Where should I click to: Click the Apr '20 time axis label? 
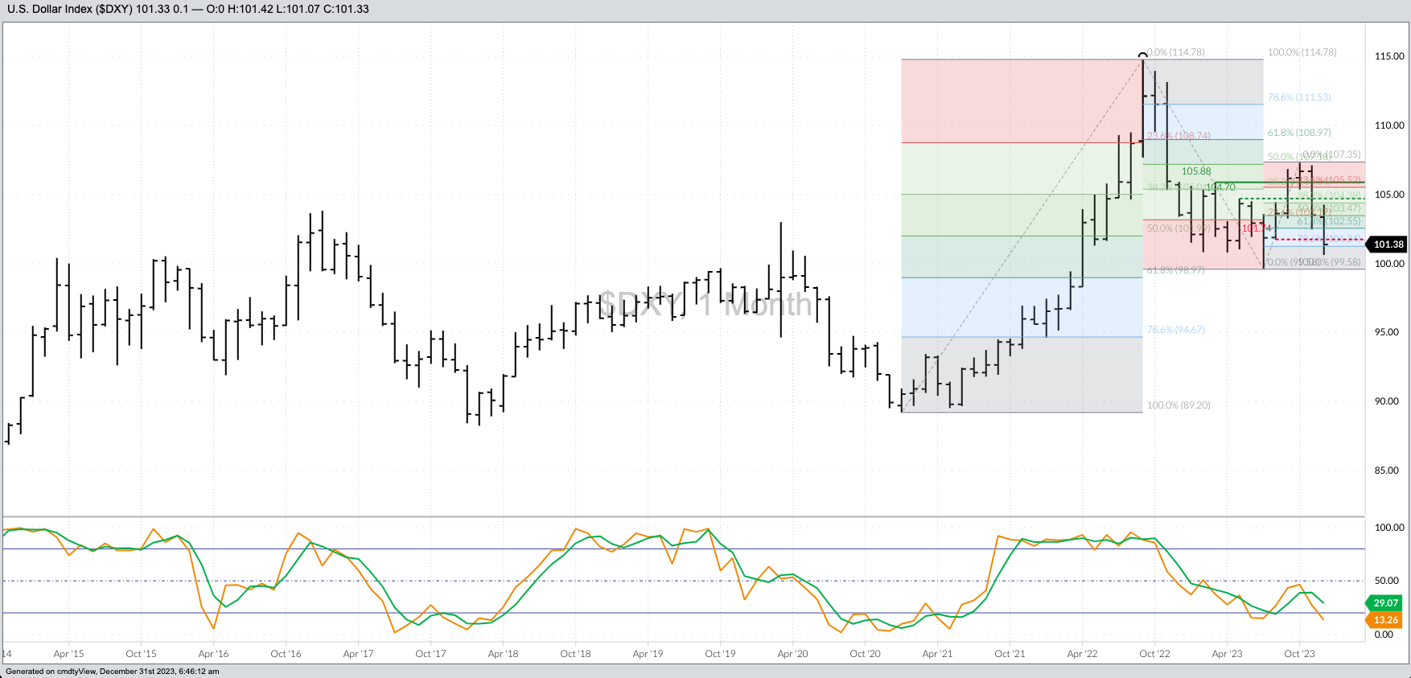(792, 654)
